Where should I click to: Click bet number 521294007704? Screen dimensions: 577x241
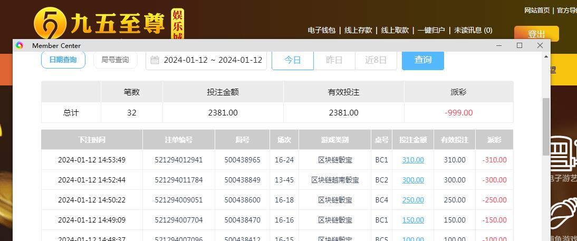coord(178,220)
